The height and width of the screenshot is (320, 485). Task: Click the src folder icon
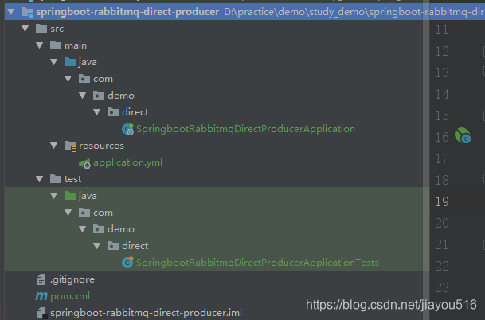pos(41,29)
